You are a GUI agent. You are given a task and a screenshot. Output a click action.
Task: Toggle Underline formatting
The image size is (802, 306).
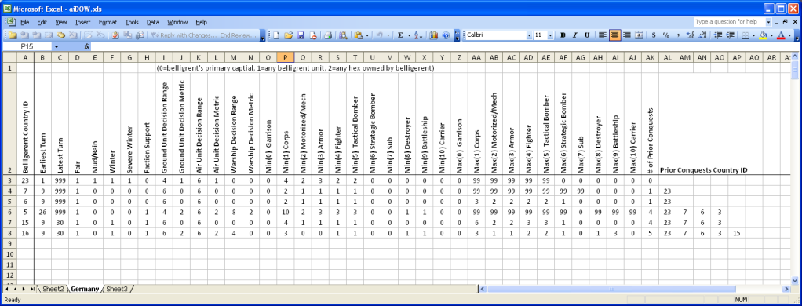click(587, 35)
